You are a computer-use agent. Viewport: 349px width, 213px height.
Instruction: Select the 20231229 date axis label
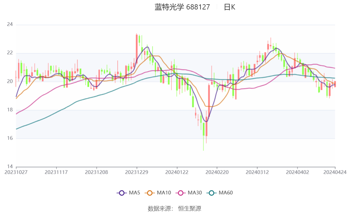point(137,172)
